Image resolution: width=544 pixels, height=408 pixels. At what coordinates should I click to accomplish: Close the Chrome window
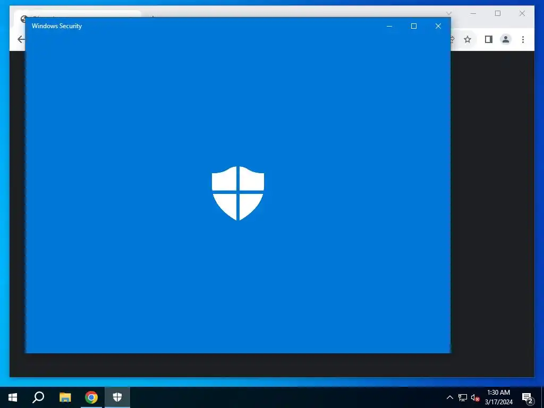click(x=522, y=13)
